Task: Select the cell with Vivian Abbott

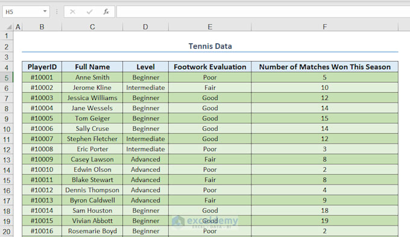Action: point(92,221)
